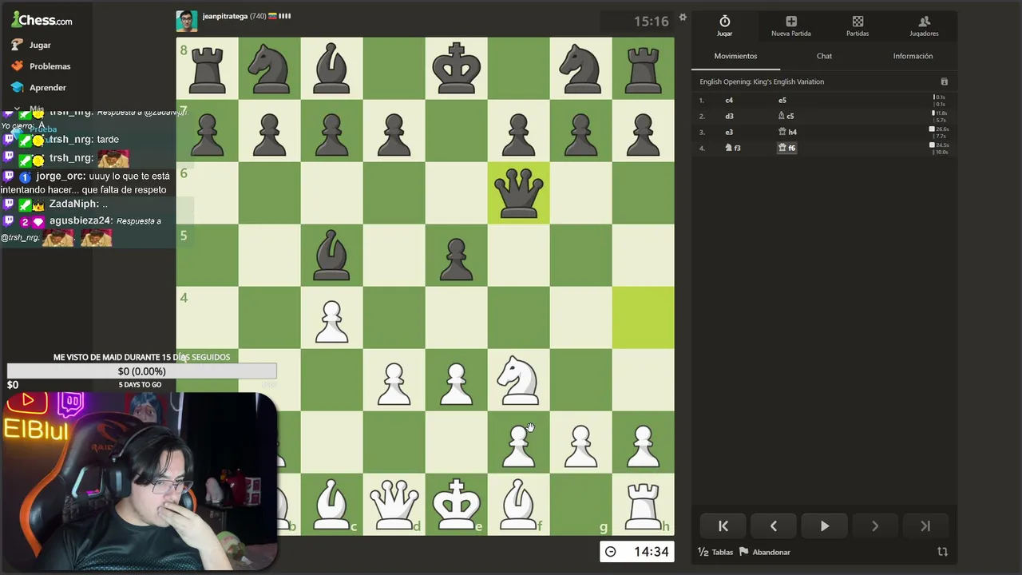Select the black bishop on c5
1022x575 pixels.
tap(332, 256)
